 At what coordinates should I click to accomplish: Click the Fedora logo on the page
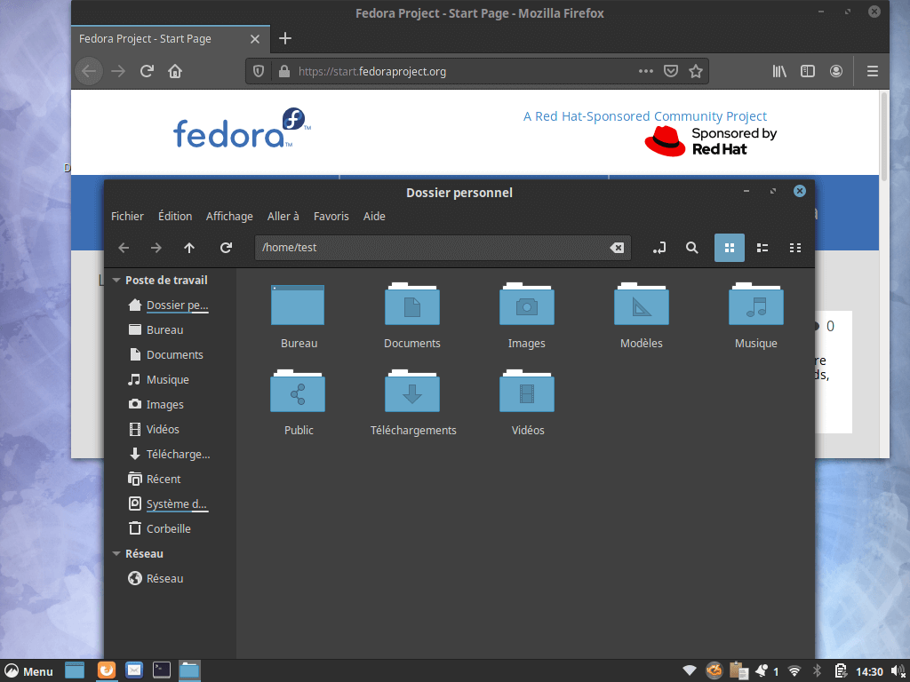(242, 128)
